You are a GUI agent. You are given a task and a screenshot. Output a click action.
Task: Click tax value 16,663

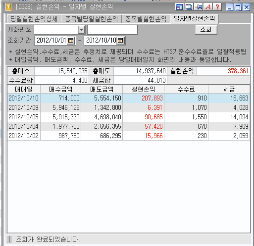(239, 98)
